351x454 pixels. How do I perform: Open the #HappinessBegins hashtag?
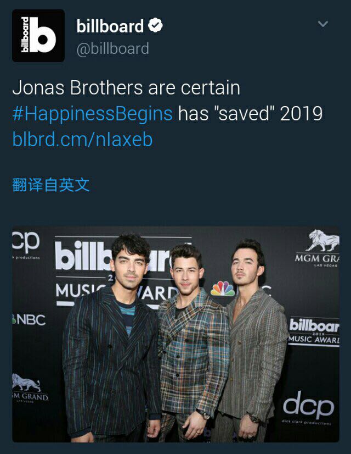point(93,113)
